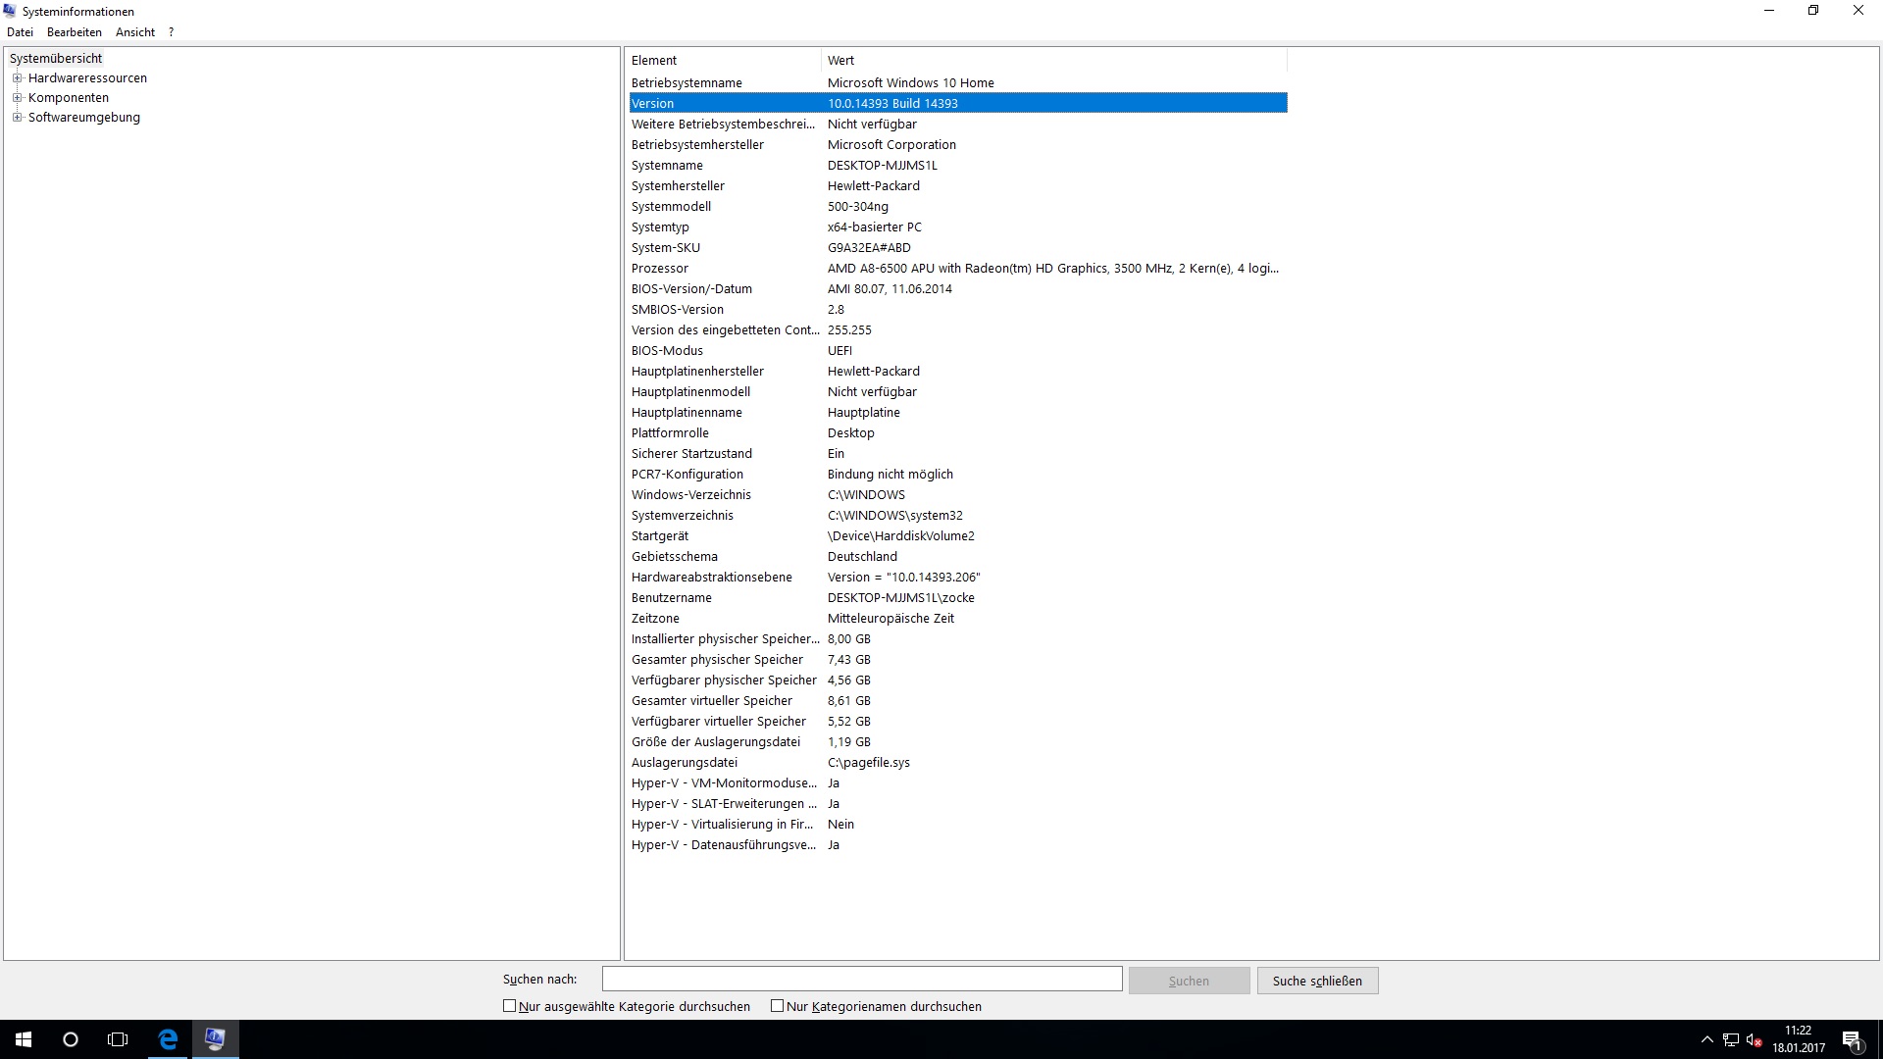This screenshot has height=1059, width=1883.
Task: Expand the Komponenten tree node
Action: [17, 98]
